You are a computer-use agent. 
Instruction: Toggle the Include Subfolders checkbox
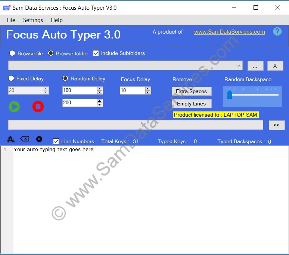pos(96,53)
